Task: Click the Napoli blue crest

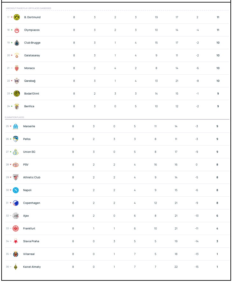Action: (16, 190)
